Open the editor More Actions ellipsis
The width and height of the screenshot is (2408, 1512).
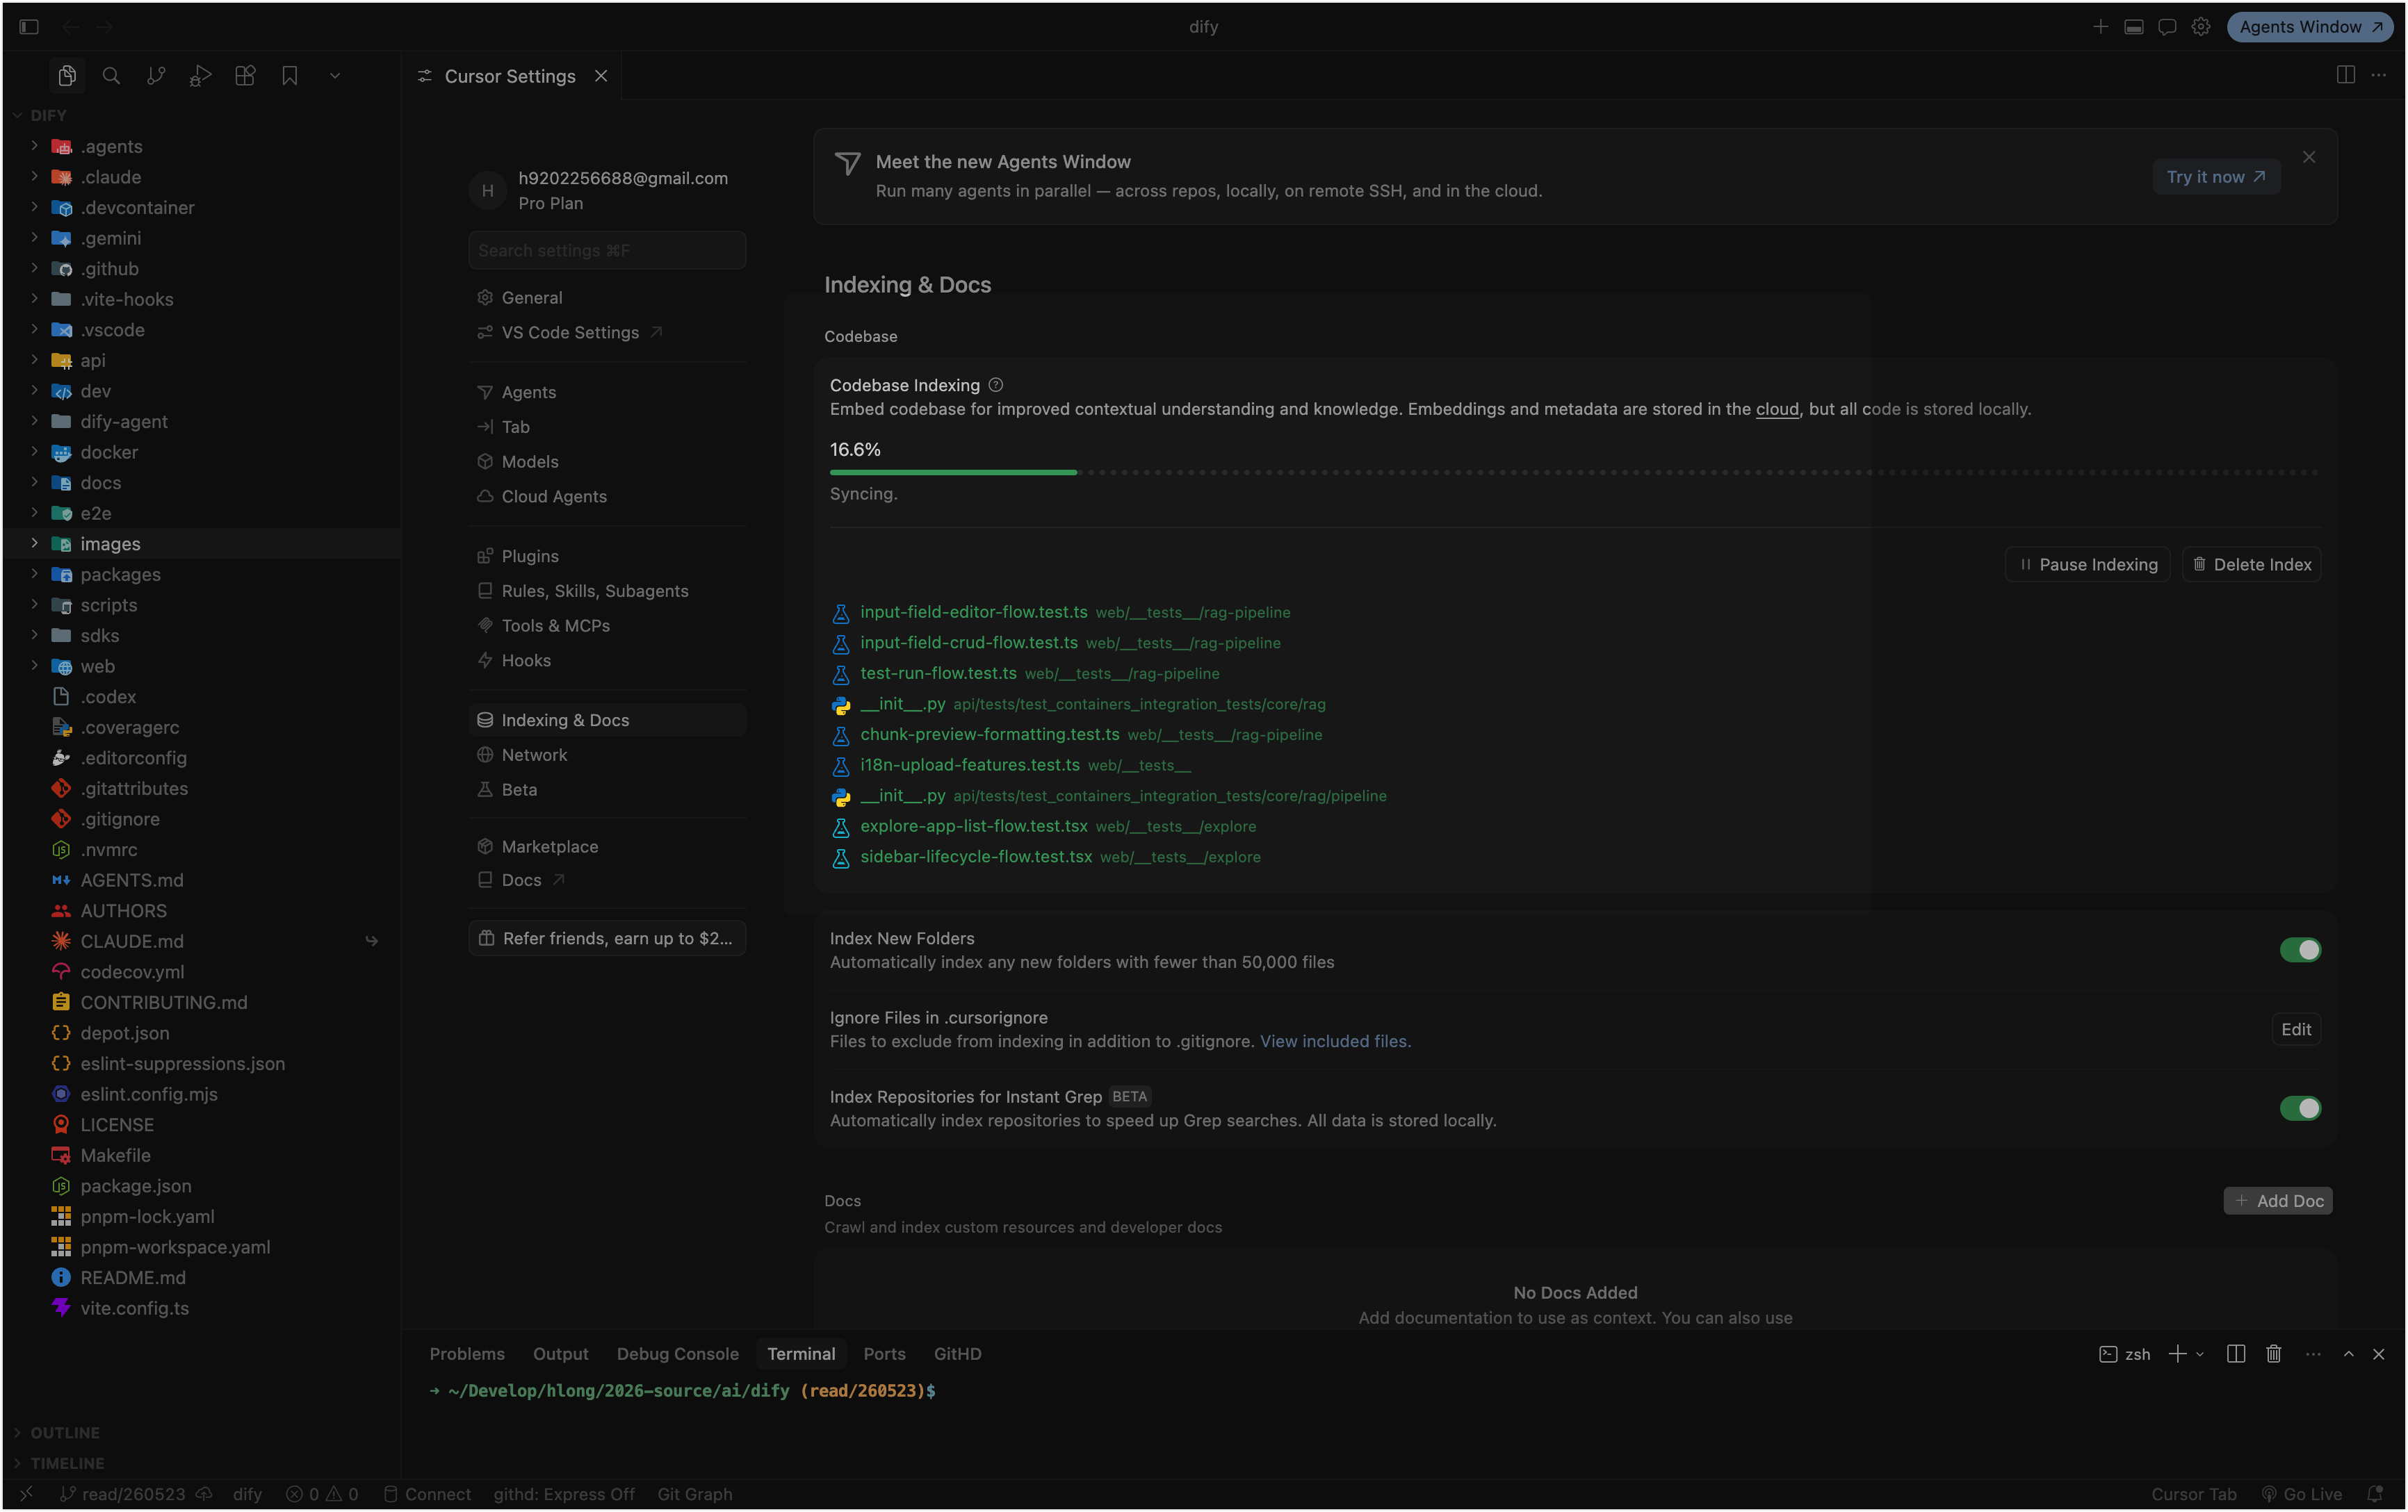(x=2379, y=76)
